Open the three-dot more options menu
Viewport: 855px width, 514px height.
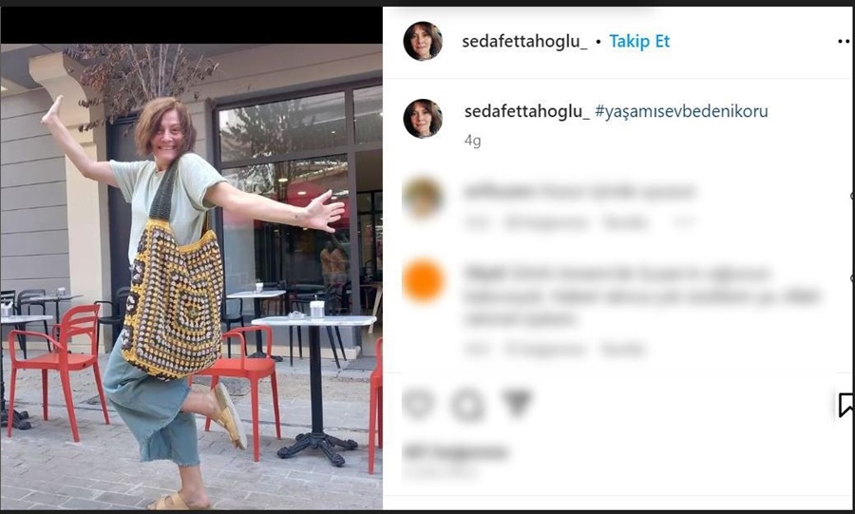click(845, 42)
